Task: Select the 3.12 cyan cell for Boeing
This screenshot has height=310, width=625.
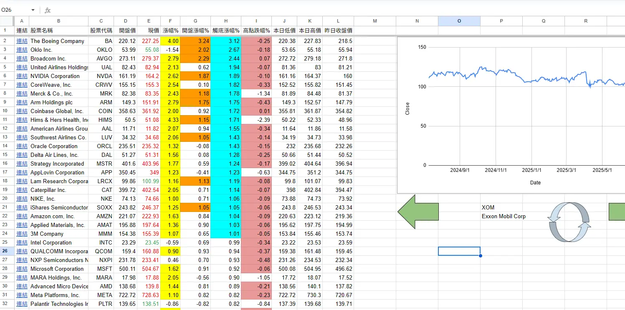Action: pyautogui.click(x=226, y=41)
